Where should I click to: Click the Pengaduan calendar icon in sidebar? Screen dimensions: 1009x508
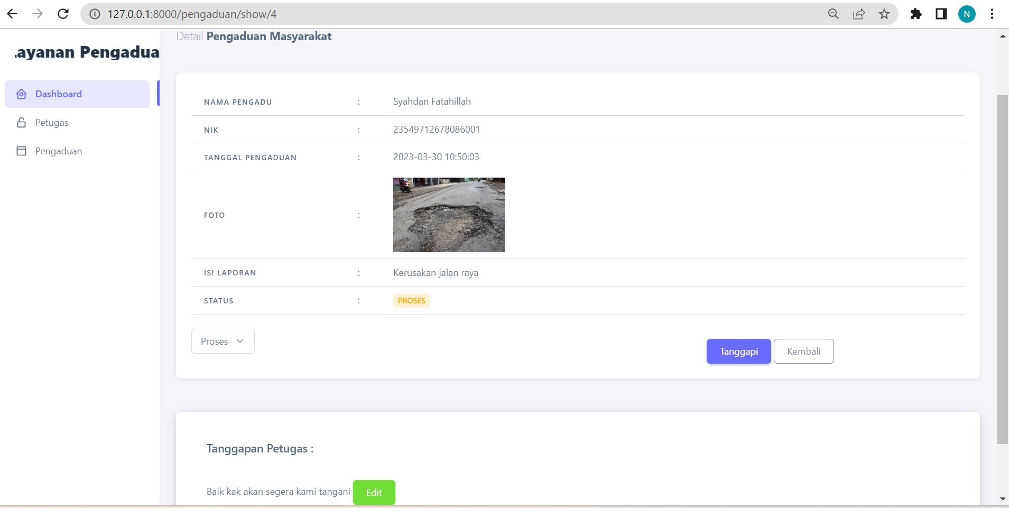click(x=22, y=151)
